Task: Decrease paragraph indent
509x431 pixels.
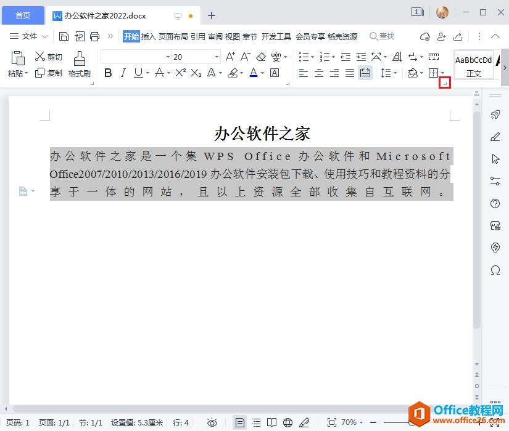Action: tap(346, 57)
